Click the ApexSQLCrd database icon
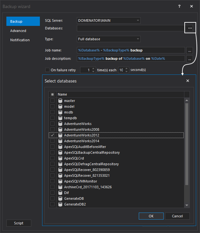Viewport: 200px width, 233px height. (x=60, y=158)
